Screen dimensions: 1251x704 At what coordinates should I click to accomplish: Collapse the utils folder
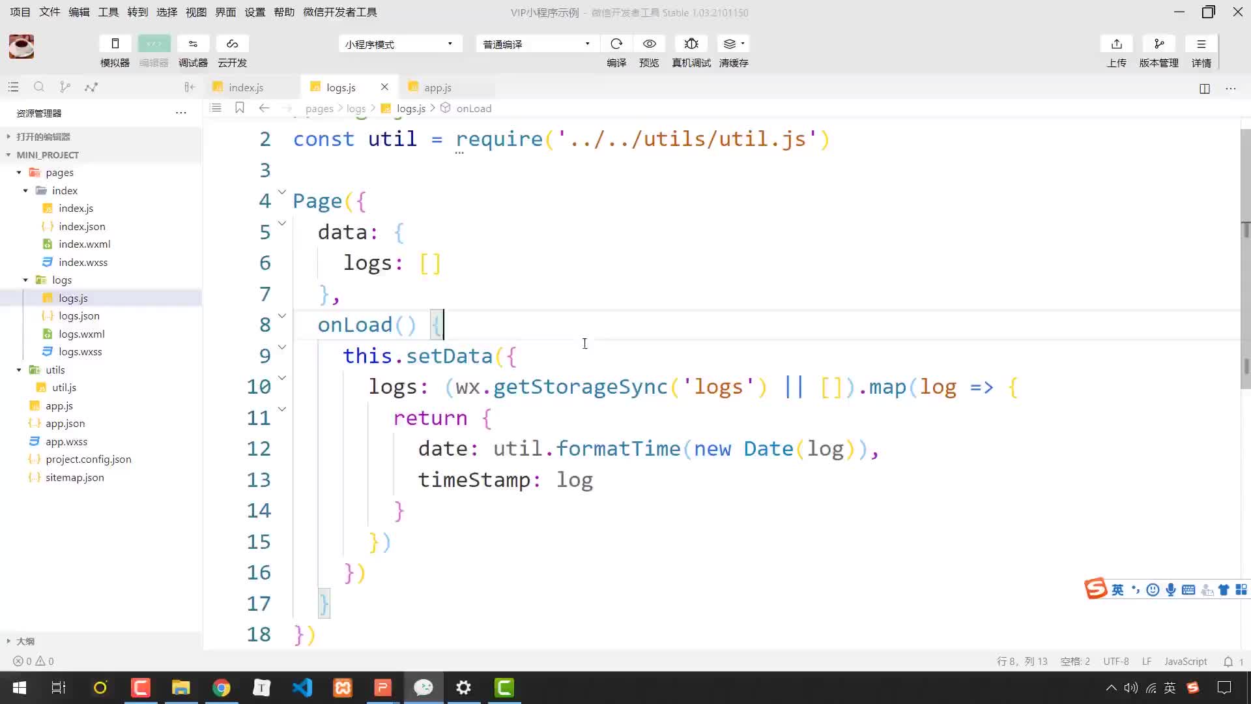[x=55, y=370]
